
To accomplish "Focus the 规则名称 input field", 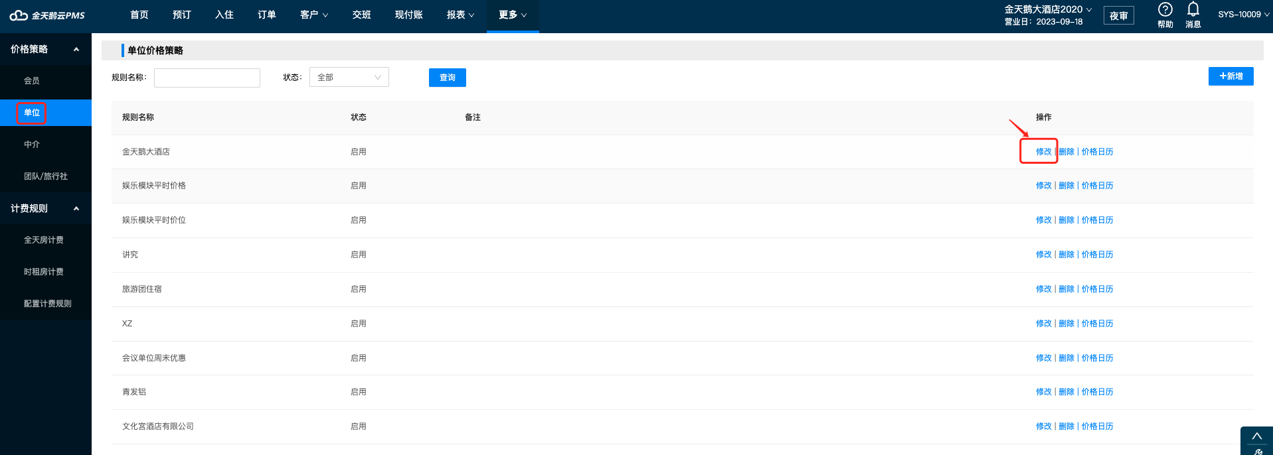I will point(207,78).
